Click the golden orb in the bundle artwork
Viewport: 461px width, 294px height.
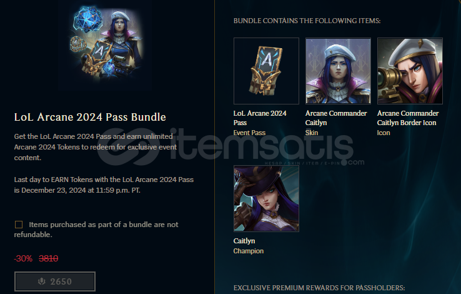tap(77, 44)
